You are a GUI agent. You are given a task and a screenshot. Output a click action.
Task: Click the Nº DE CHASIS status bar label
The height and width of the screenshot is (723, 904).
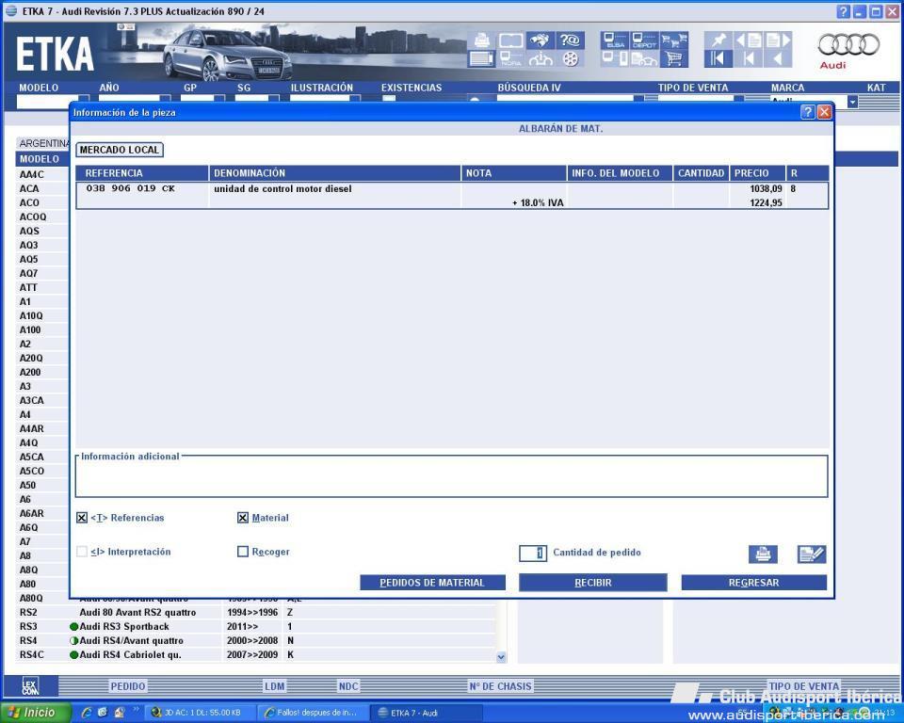500,686
